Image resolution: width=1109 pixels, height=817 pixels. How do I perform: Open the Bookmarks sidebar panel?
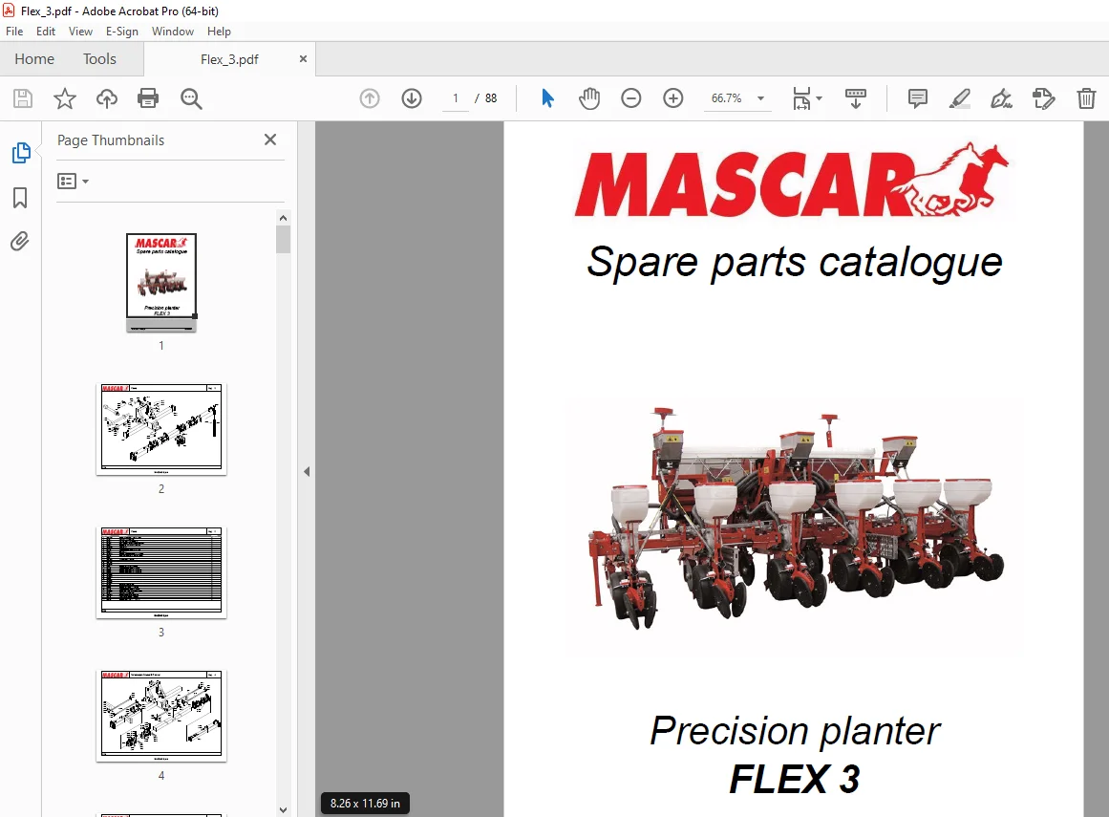tap(20, 198)
